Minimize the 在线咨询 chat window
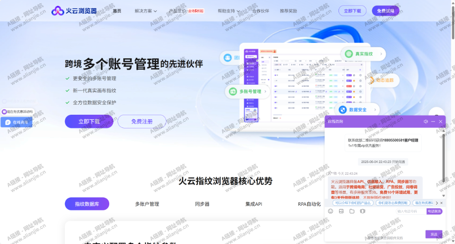The height and width of the screenshot is (244, 455). [433, 122]
